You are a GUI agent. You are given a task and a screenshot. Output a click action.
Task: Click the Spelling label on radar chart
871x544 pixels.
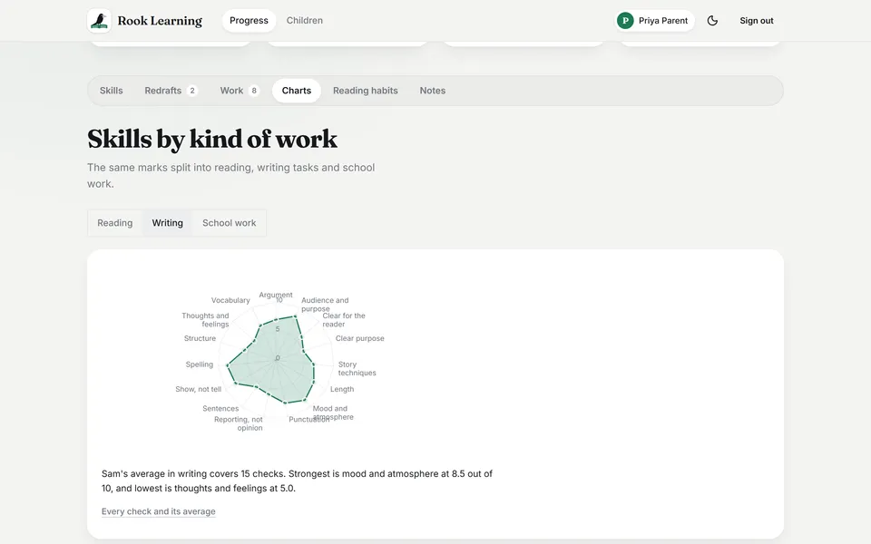[x=200, y=364]
